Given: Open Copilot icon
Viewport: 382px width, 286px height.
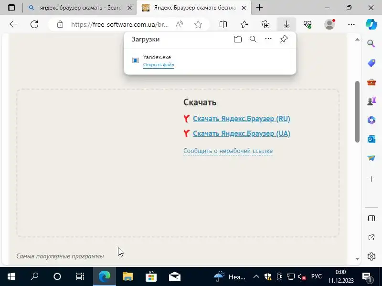Looking at the screenshot, I should [x=371, y=24].
